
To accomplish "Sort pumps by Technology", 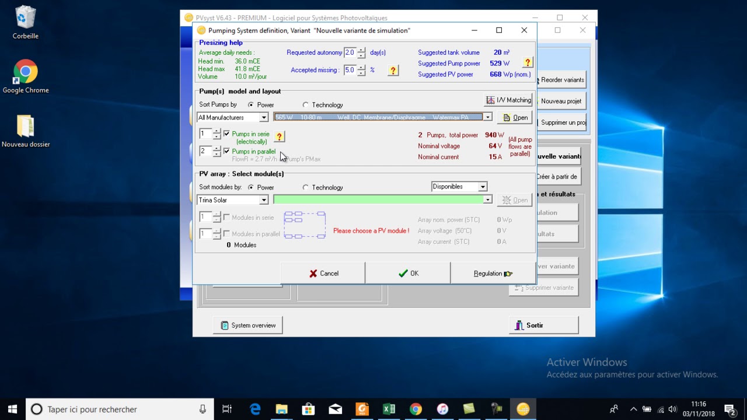I will [305, 105].
